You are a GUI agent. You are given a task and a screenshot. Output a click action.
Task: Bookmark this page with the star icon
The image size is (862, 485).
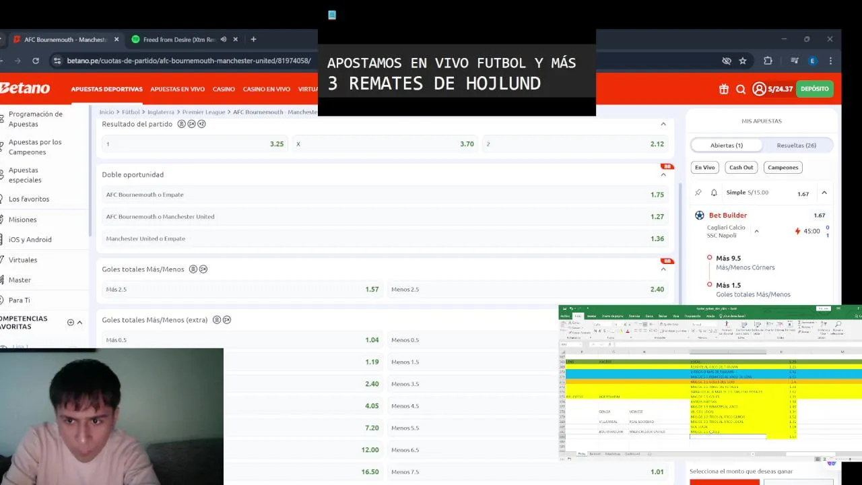(743, 61)
